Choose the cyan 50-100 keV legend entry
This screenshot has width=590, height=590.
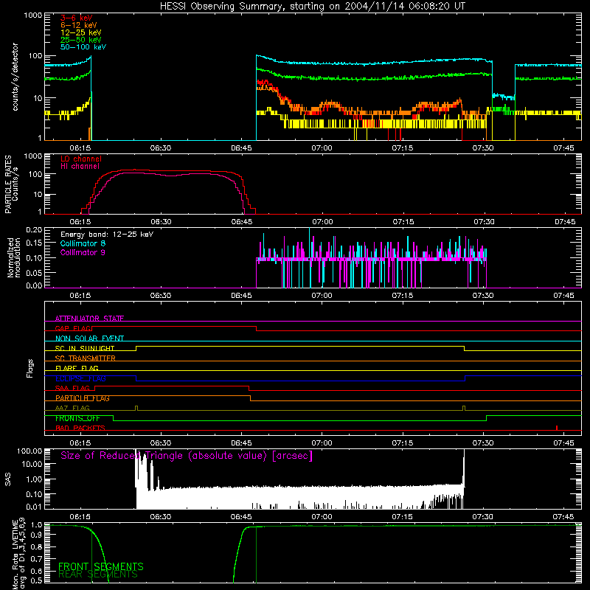point(83,46)
